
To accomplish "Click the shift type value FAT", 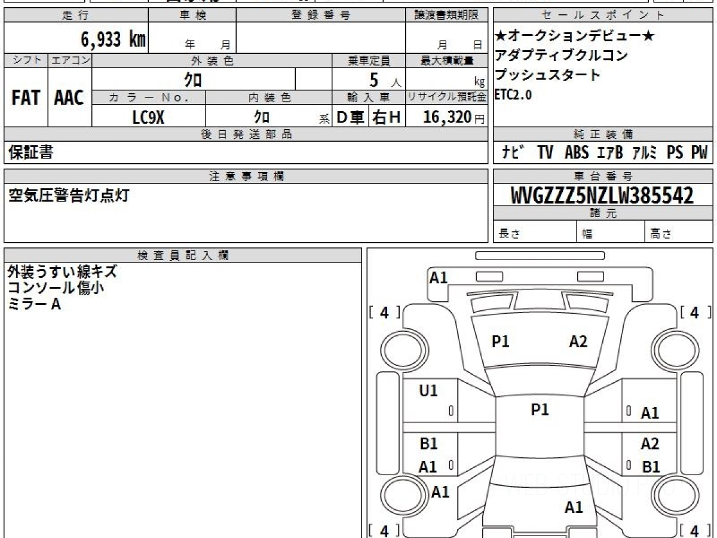I will pos(26,98).
